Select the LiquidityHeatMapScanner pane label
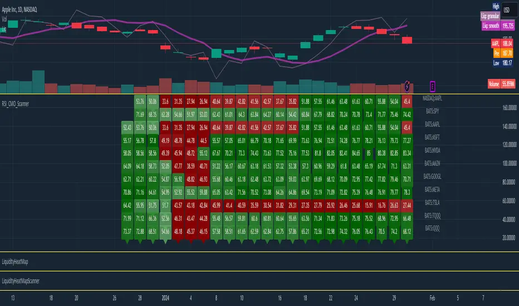The height and width of the screenshot is (306, 519). click(x=21, y=281)
